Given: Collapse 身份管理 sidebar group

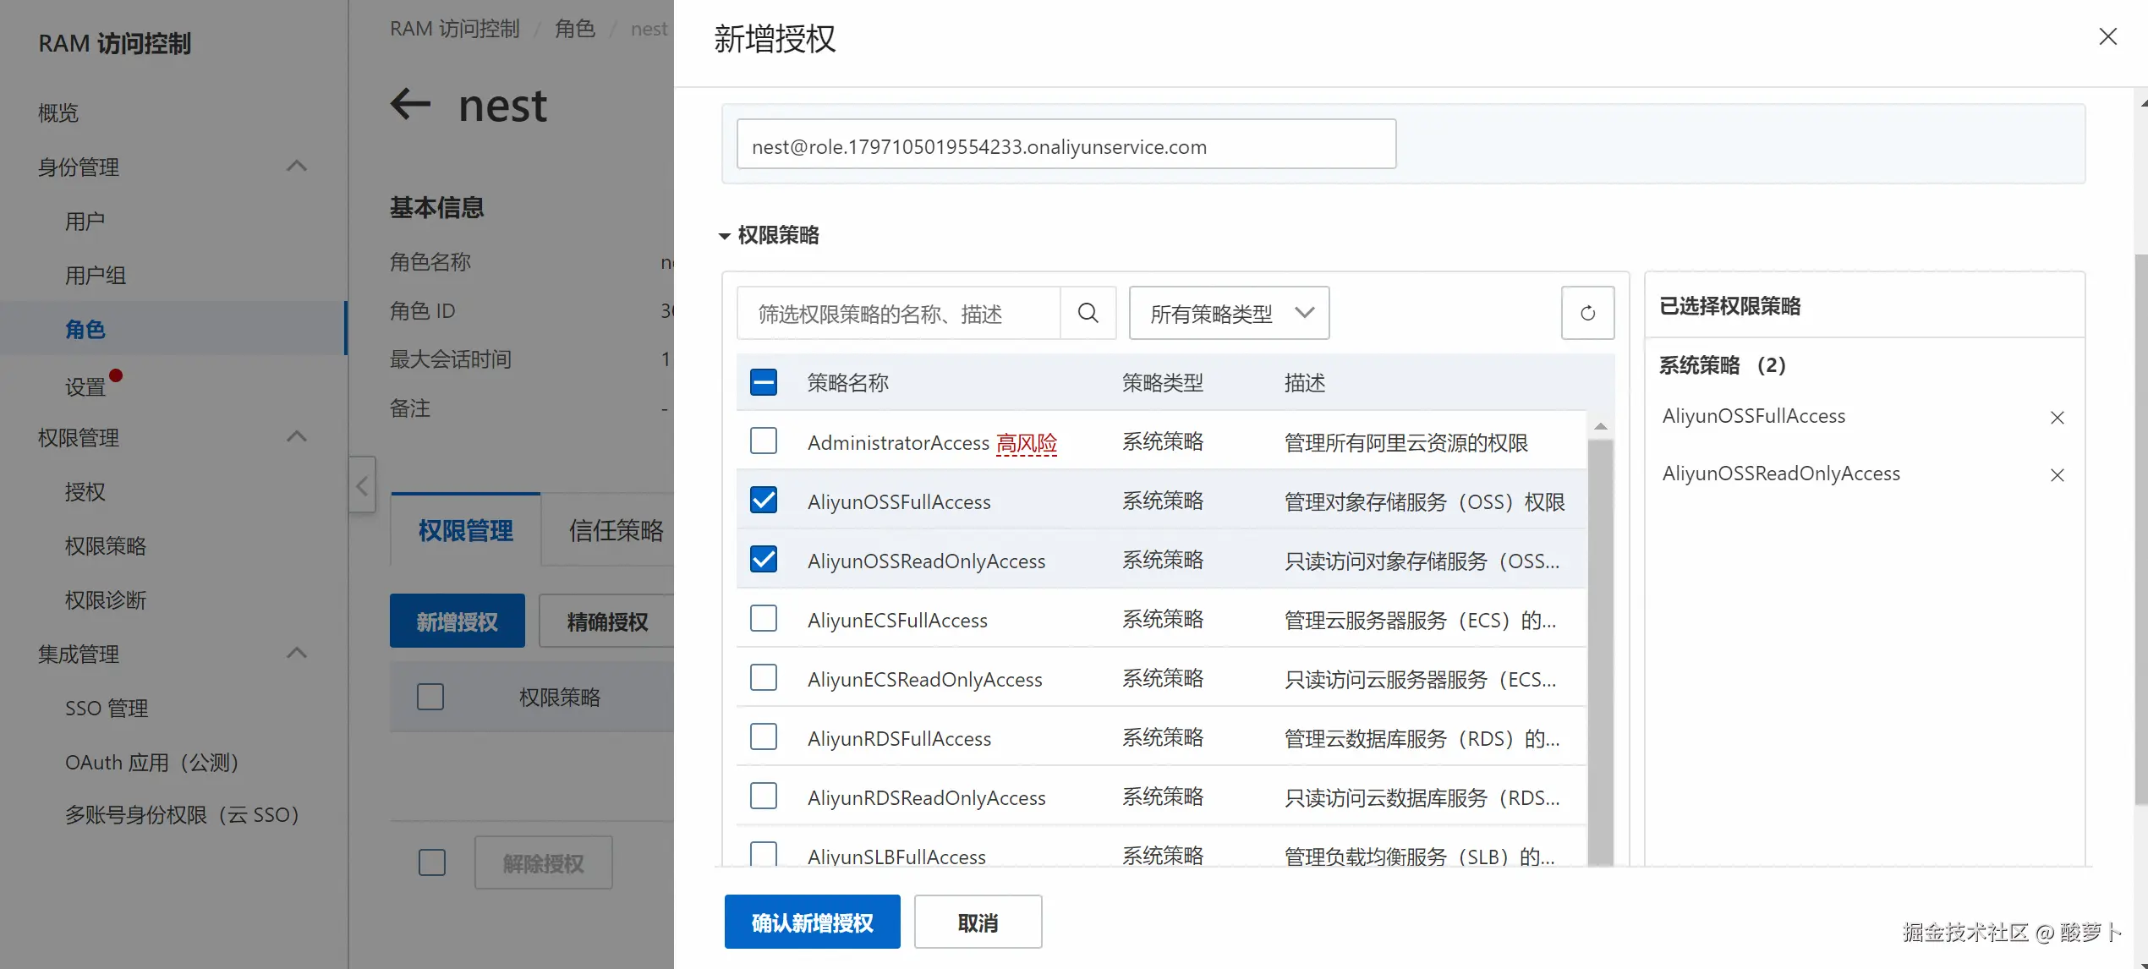Looking at the screenshot, I should click(x=296, y=167).
